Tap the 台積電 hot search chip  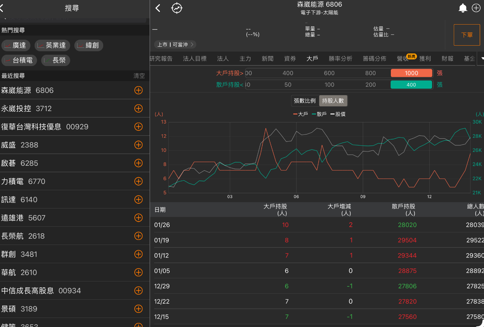click(19, 60)
